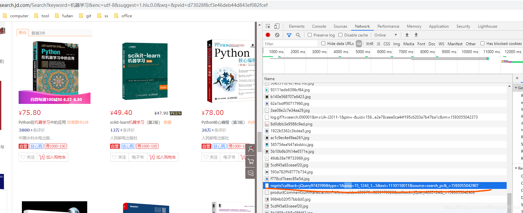Select the mgets?callback=jQuery request row

pyautogui.click(x=385, y=186)
